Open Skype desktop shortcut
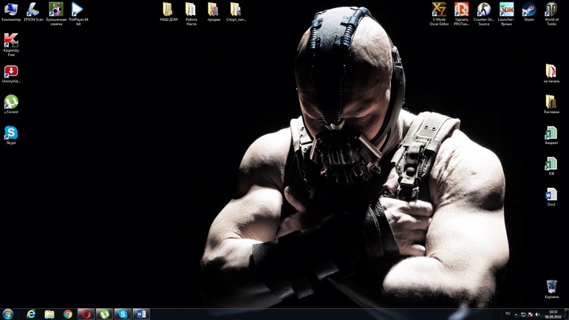 11,133
